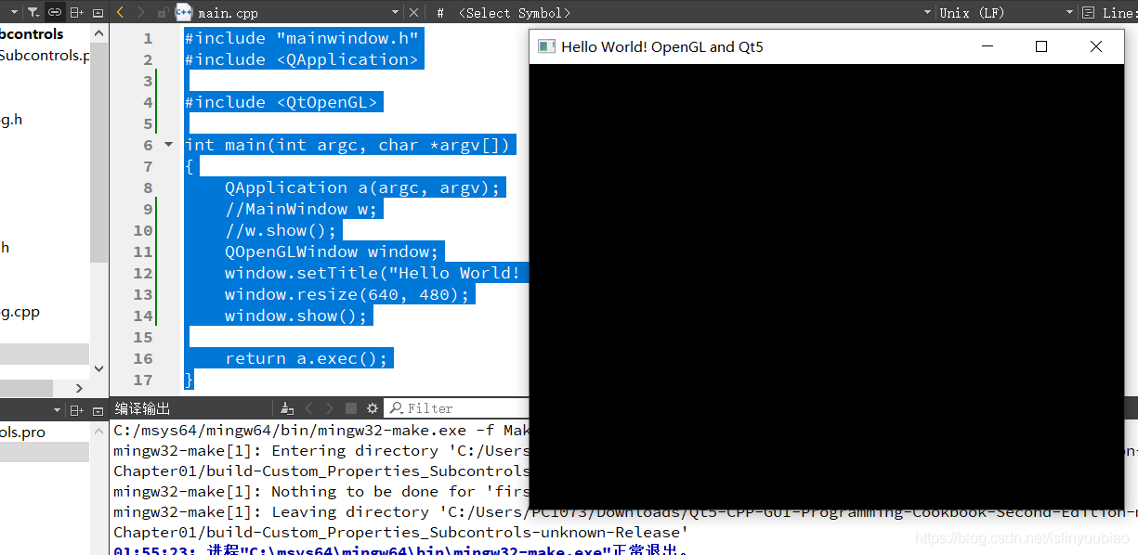The width and height of the screenshot is (1138, 555).
Task: Open the Unix (LF) line-ending dropdown
Action: tap(1017, 12)
